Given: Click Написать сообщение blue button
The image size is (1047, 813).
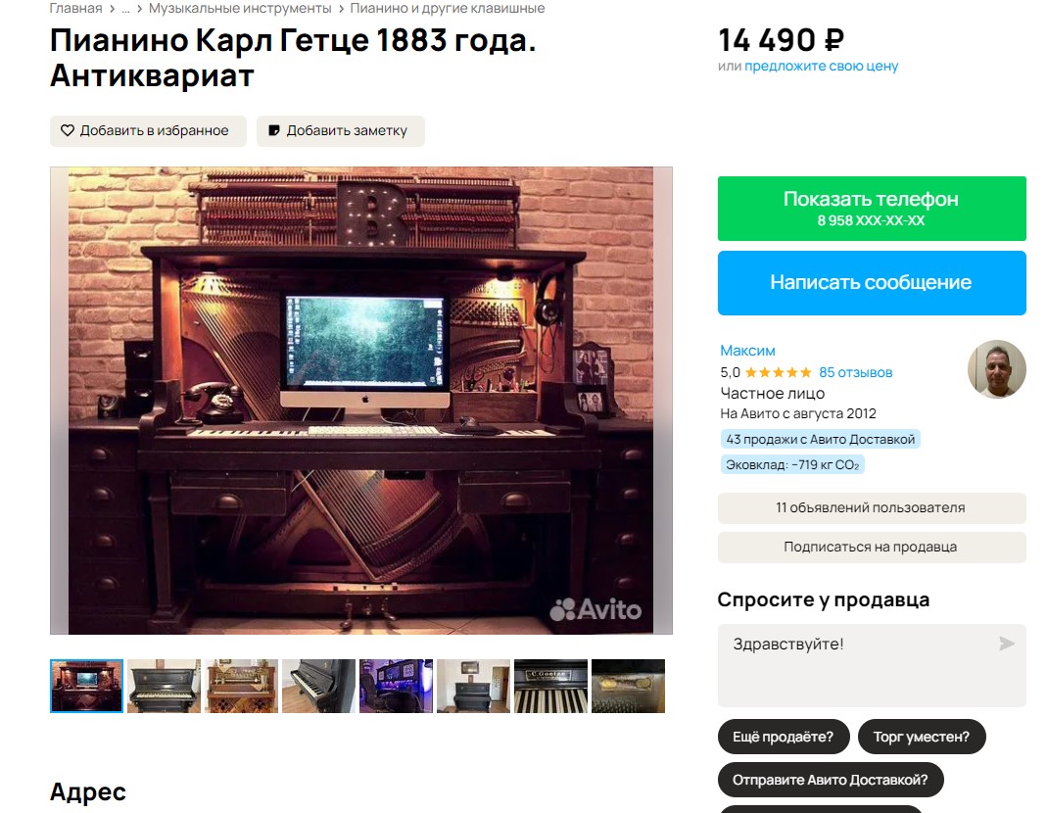Looking at the screenshot, I should pyautogui.click(x=872, y=282).
